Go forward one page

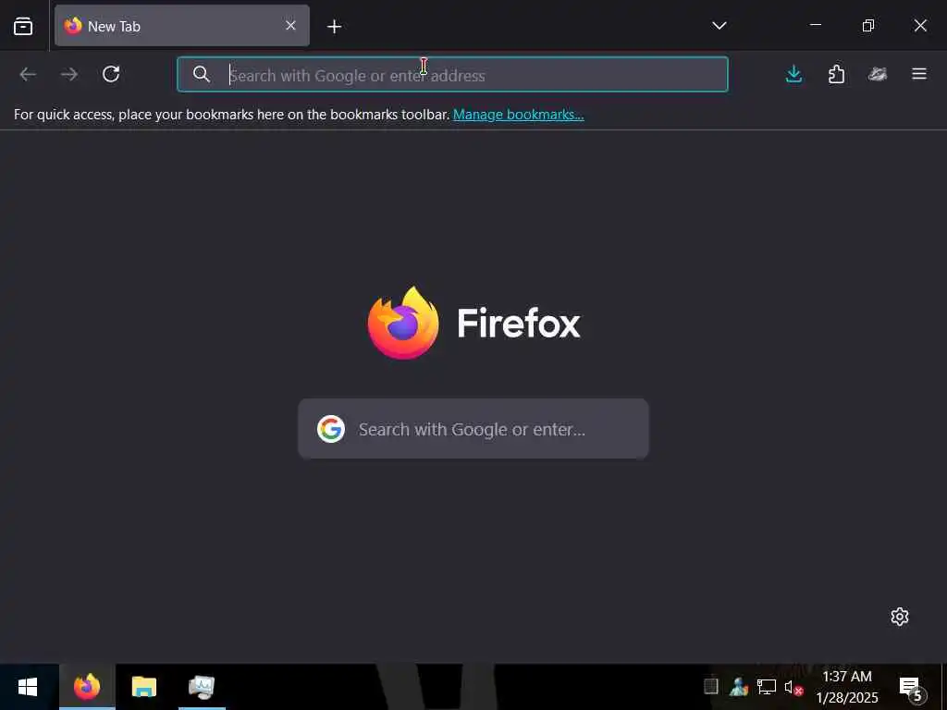(x=69, y=74)
